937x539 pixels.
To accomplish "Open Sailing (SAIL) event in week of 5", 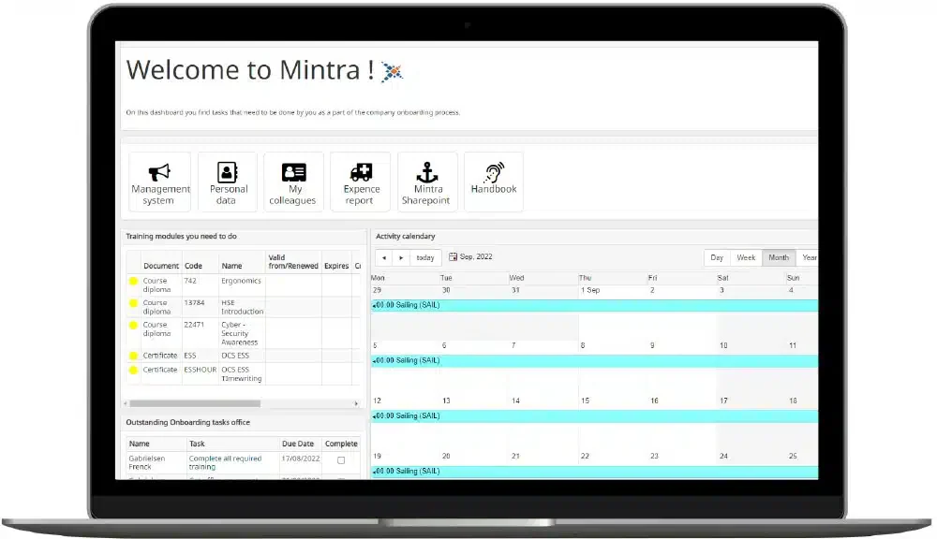I will click(595, 360).
